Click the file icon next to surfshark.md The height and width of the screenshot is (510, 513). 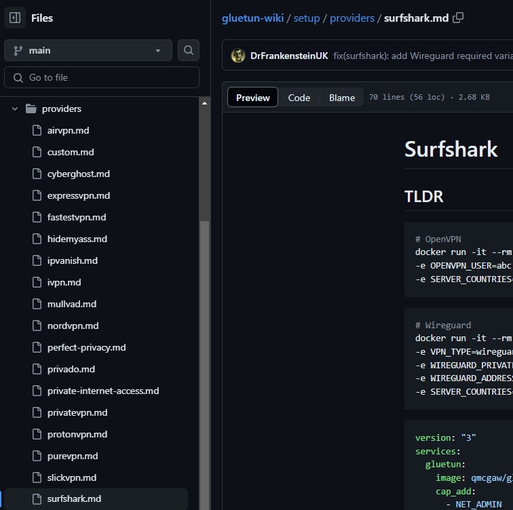pyautogui.click(x=37, y=499)
